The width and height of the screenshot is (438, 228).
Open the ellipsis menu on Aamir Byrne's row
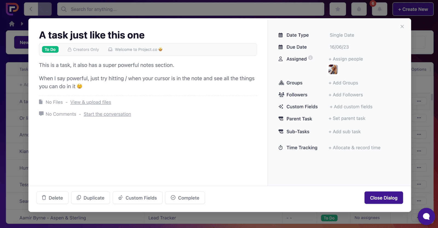click(419, 217)
